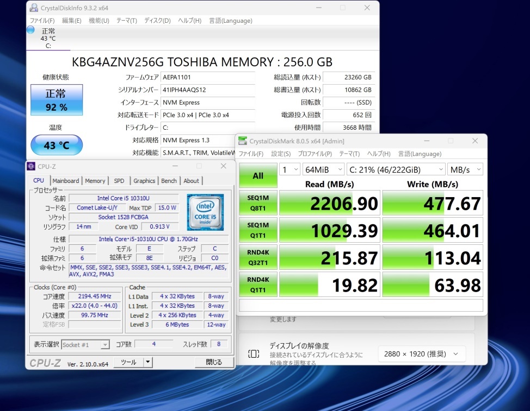This screenshot has height=411, width=530.
Task: Open the ディスク(D) menu in CrystalDiskInfo
Action: tap(157, 21)
